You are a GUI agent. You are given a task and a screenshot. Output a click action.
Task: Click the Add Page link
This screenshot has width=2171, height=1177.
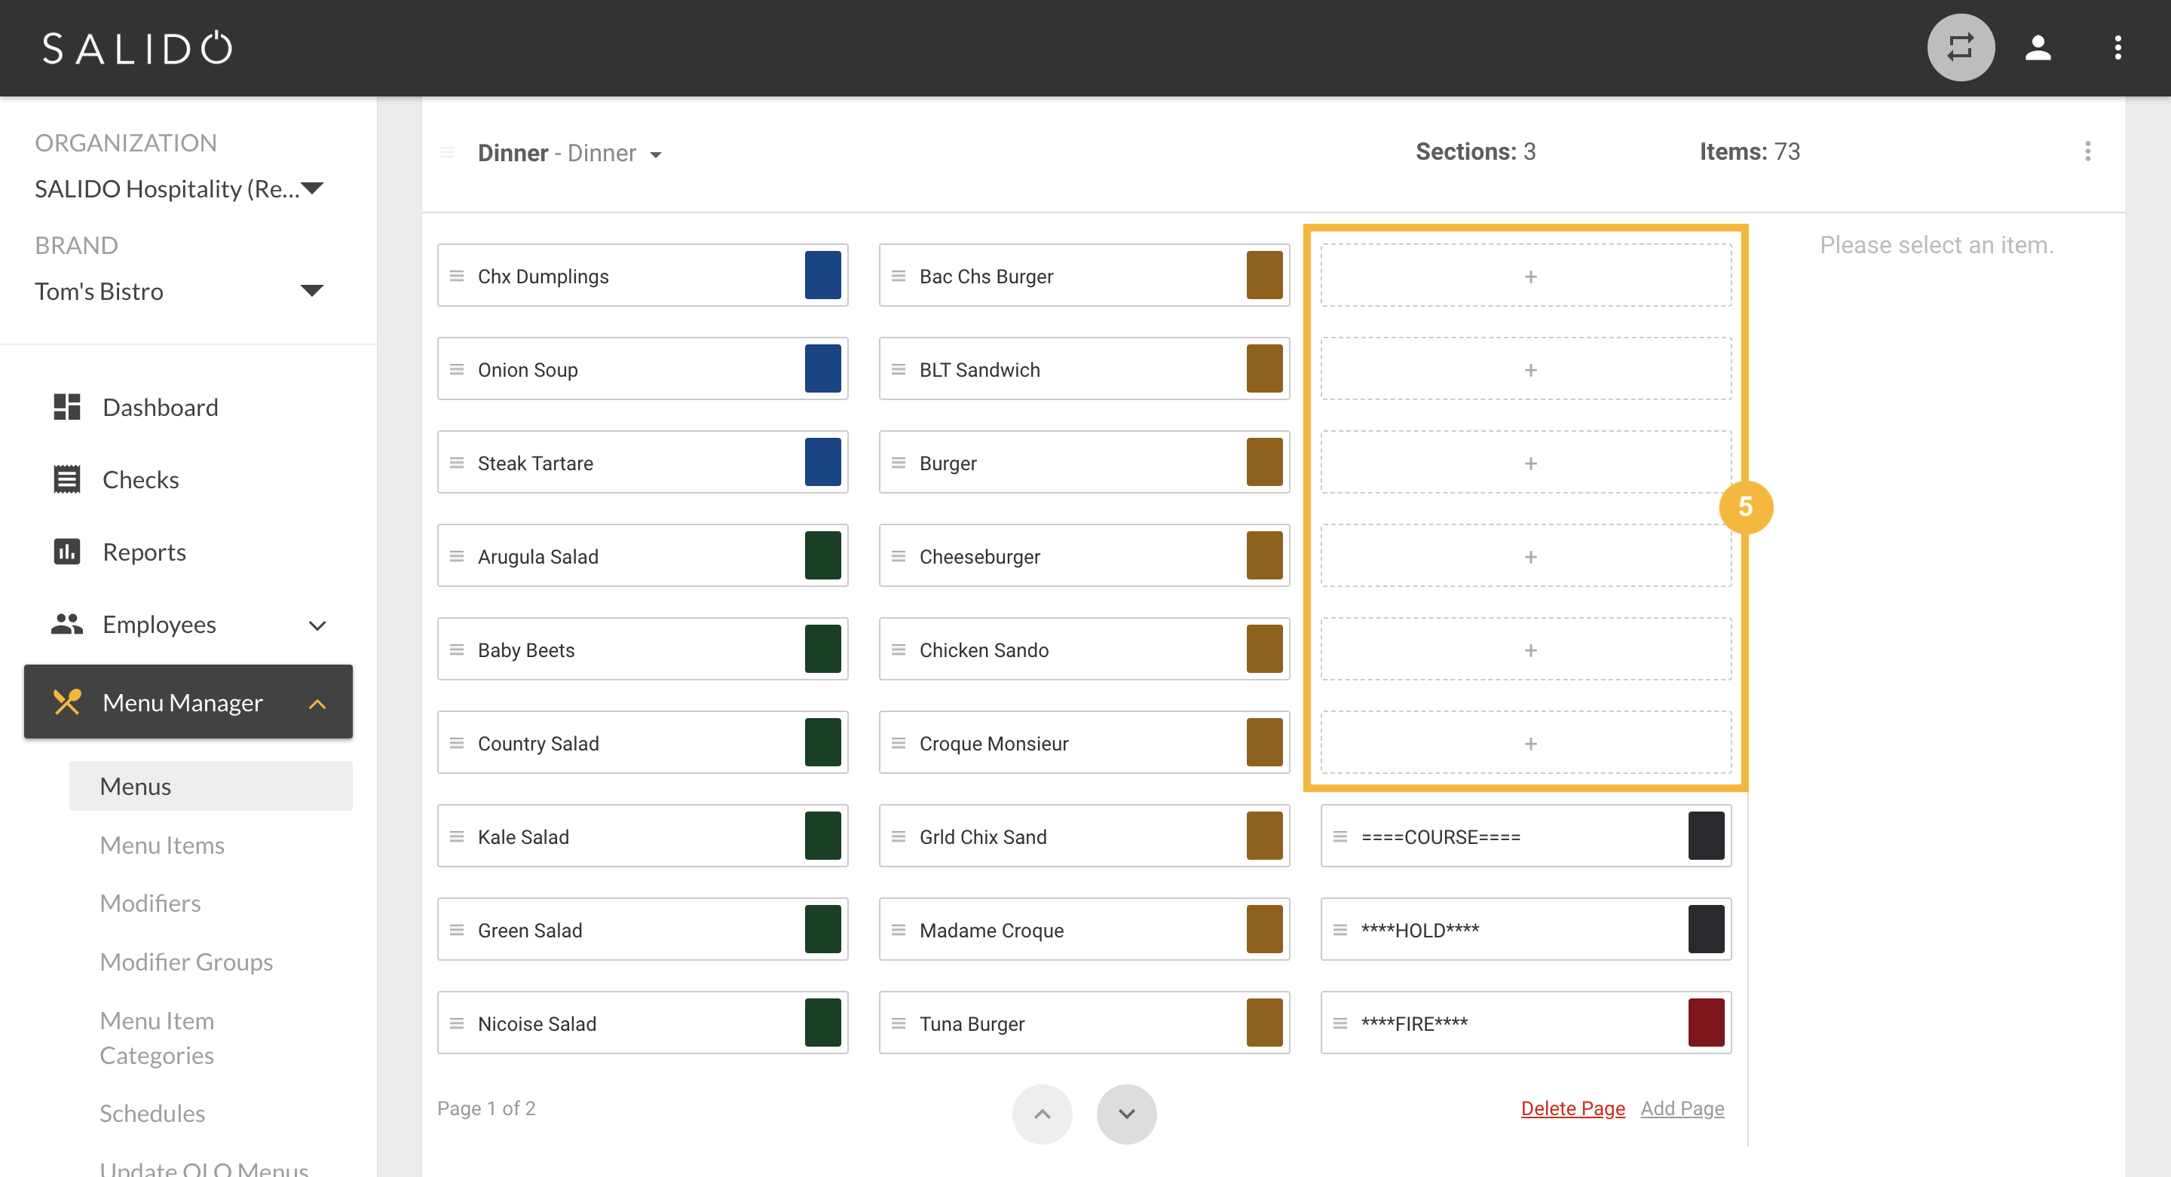coord(1681,1108)
